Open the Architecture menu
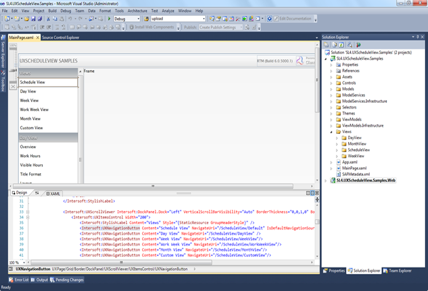The image size is (428, 291). click(138, 11)
